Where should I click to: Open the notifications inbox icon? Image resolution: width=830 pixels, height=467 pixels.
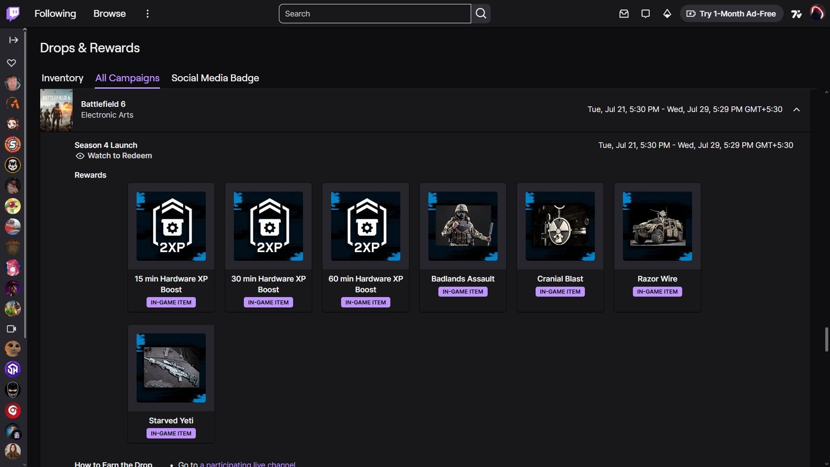(624, 14)
